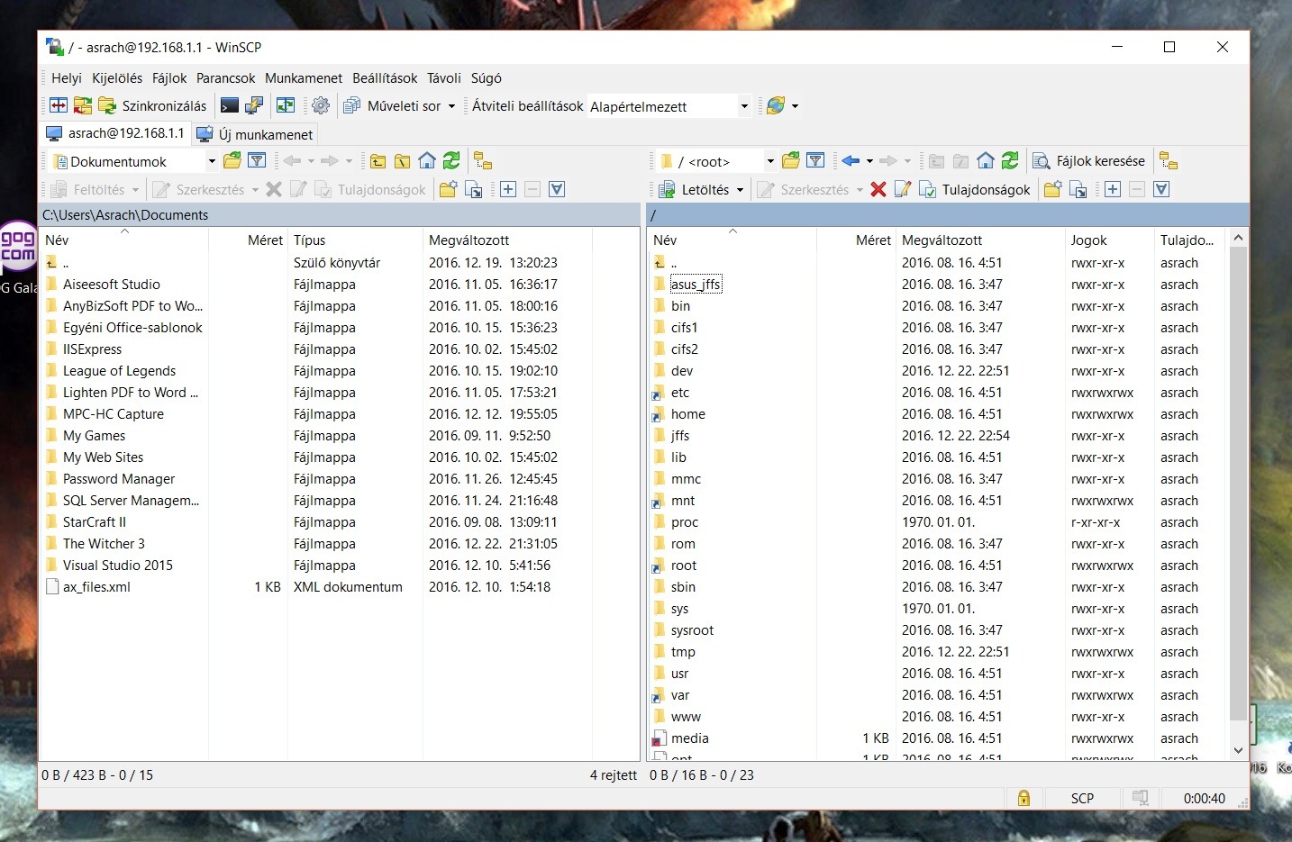This screenshot has width=1292, height=842.
Task: Click the 4 rejtett hidden files indicator
Action: tap(614, 775)
